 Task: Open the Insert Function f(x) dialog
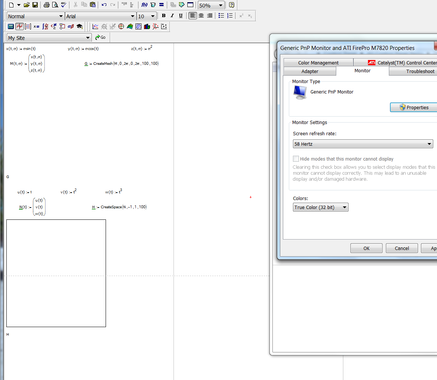click(x=144, y=5)
